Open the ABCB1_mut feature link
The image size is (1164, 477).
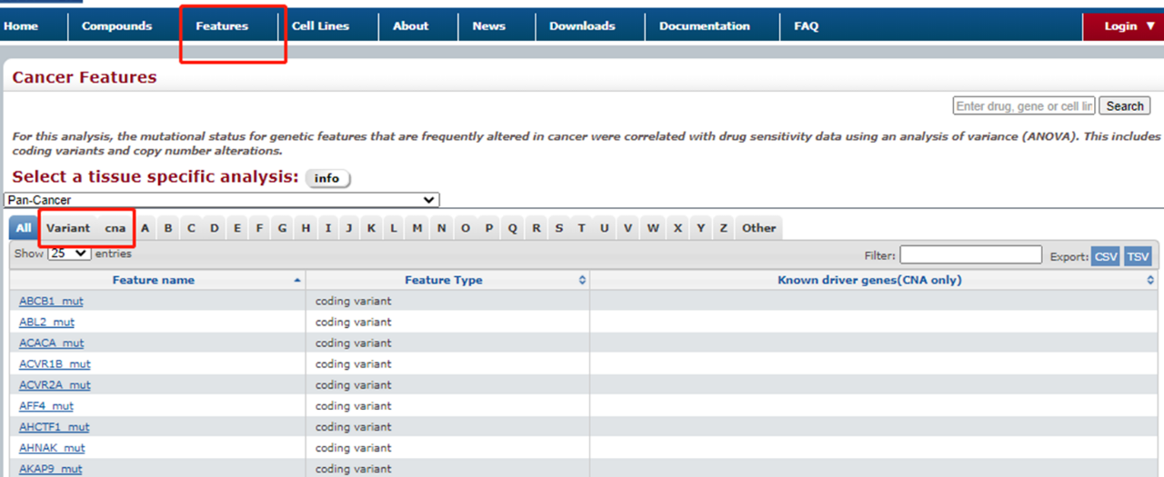pos(51,302)
